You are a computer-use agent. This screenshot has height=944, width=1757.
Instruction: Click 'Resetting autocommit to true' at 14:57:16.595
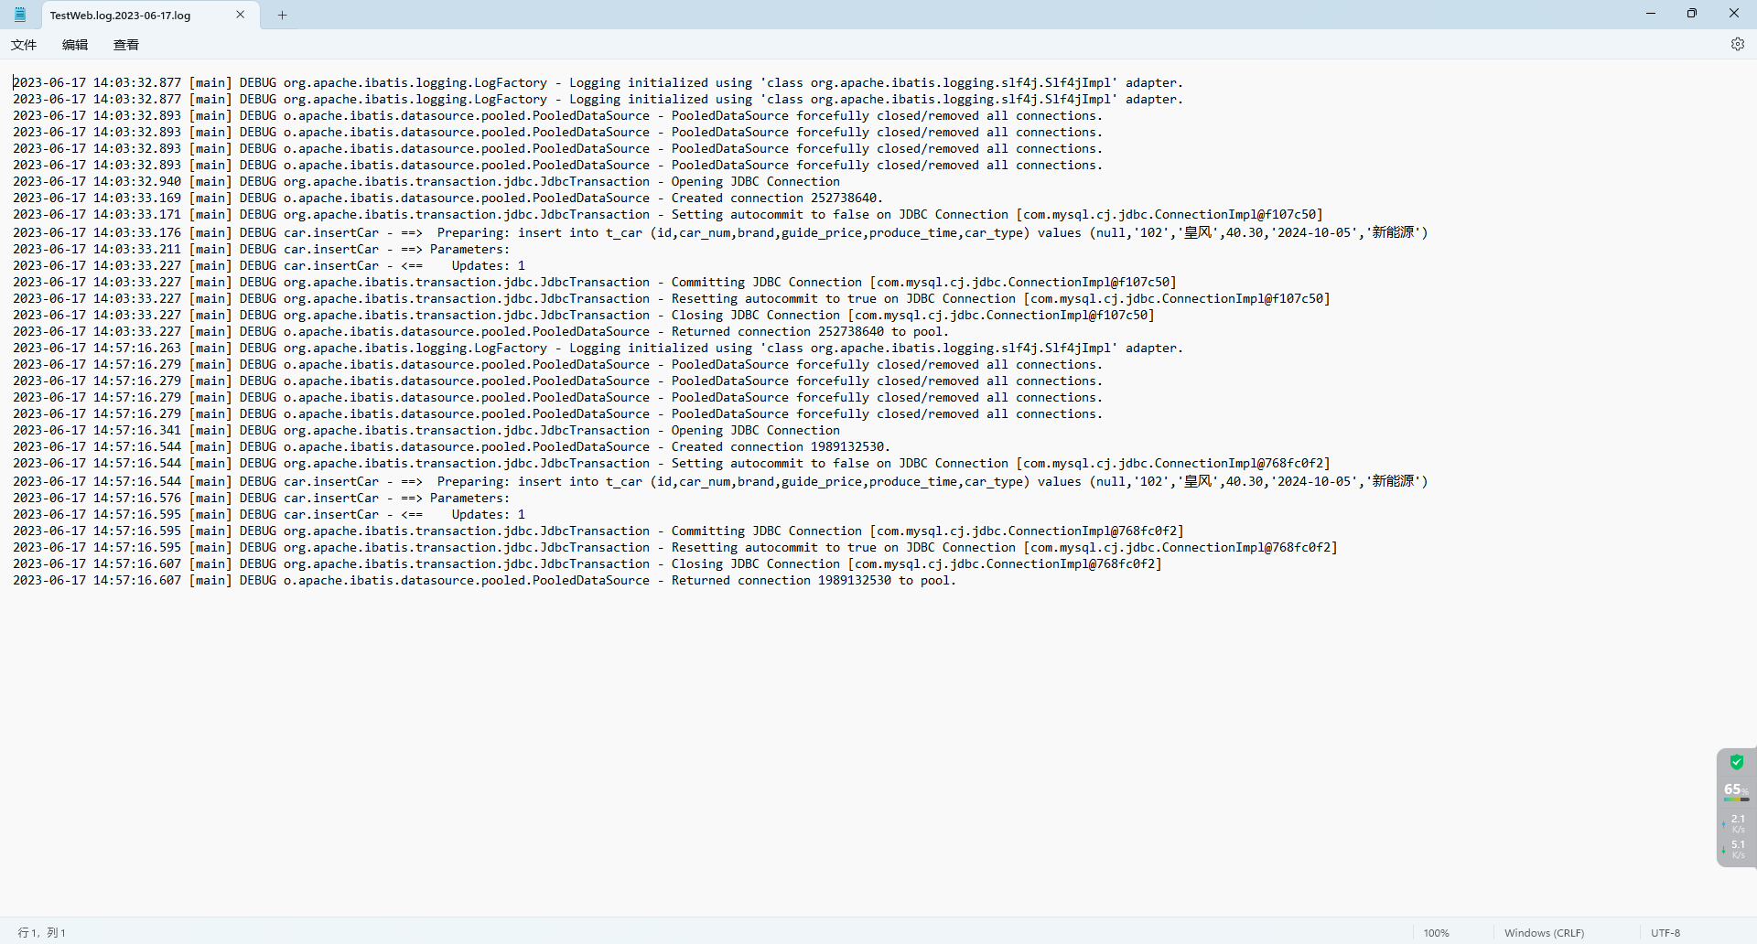click(773, 548)
